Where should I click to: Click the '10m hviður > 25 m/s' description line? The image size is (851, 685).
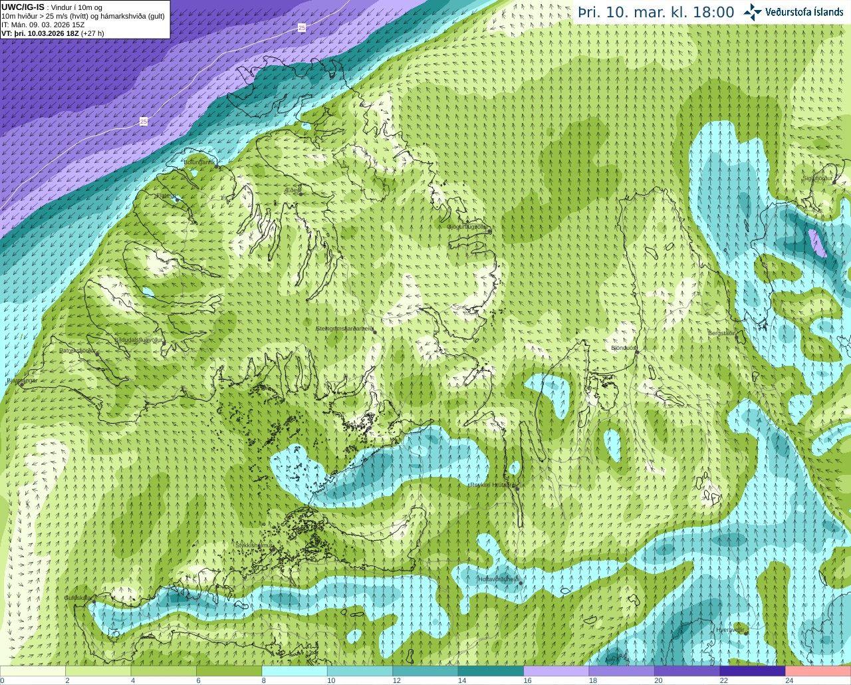coord(83,16)
